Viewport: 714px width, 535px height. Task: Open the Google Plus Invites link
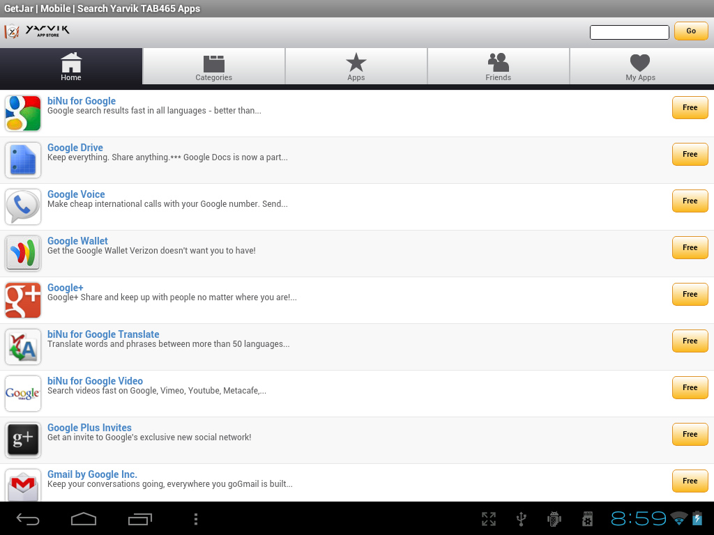[89, 428]
